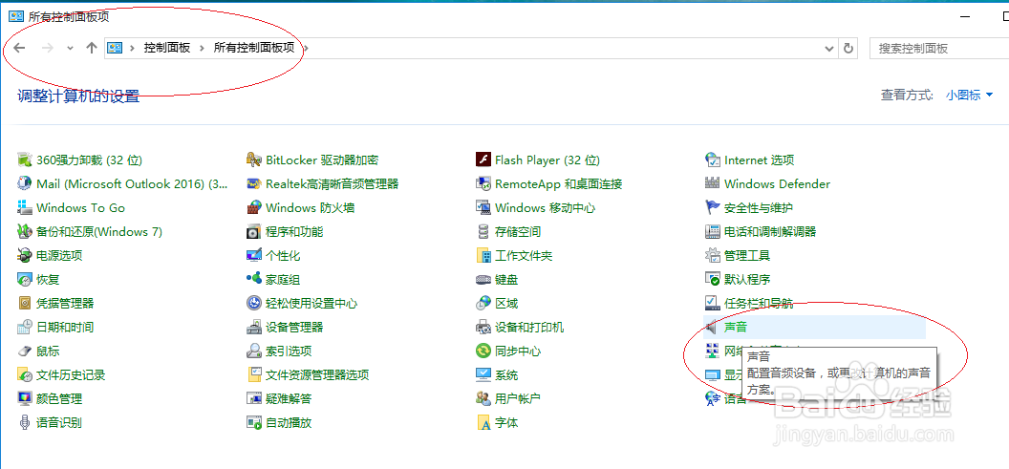Open the 区域 link
This screenshot has height=469, width=1009.
coord(506,303)
